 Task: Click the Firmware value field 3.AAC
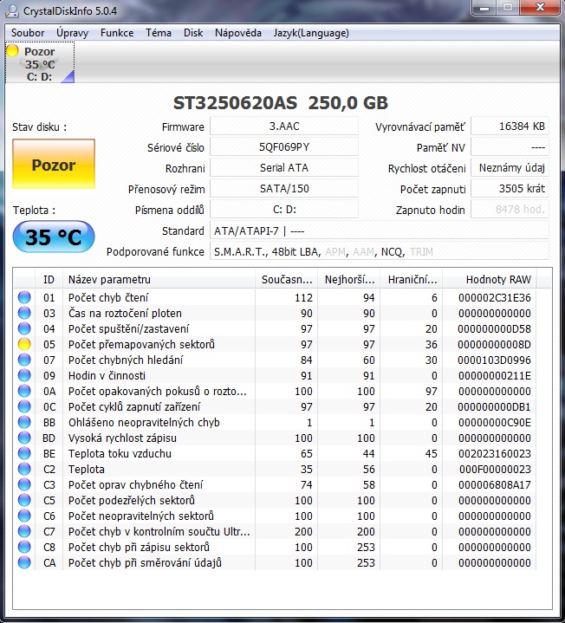click(284, 127)
